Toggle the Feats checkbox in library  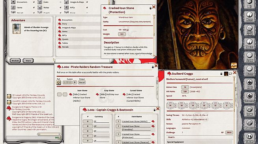click(60, 2)
